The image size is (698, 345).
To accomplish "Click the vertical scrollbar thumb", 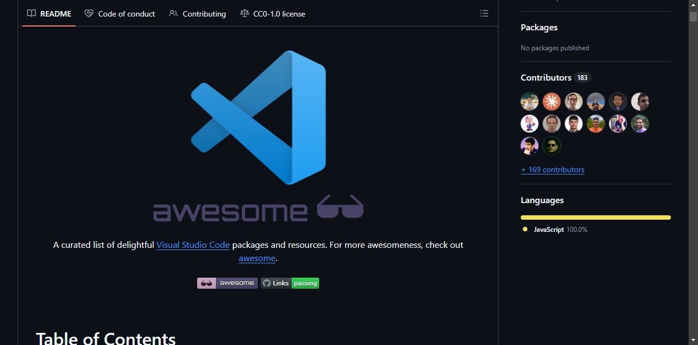I will 693,17.
